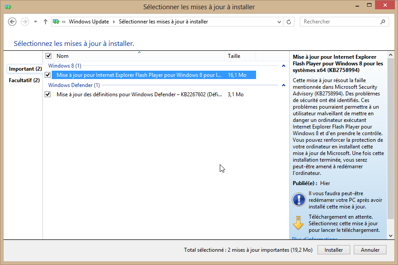Screen dimensions: 398x265
Task: Open the recent locations dropdown arrow
Action: click(x=35, y=22)
